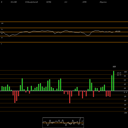128x128 pixels.
Task: Click the -100 label on the MR axis
Action: 125,113
